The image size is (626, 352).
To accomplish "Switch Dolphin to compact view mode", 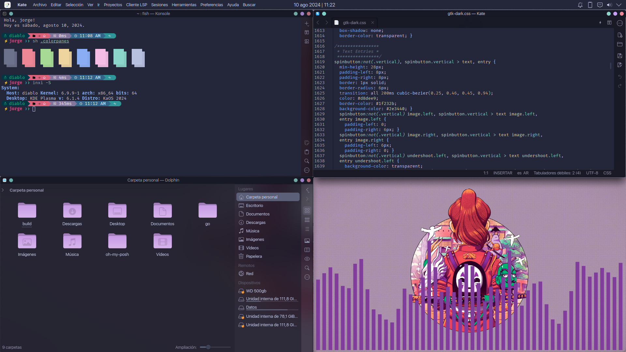I will 307,220.
